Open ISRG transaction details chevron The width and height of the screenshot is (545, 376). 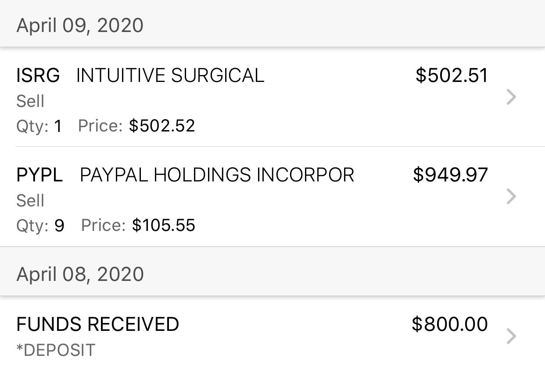click(511, 97)
